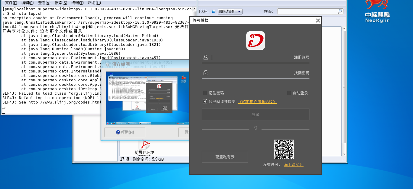Focus the 搜索 field in the file manager
413x189 pixels.
pos(310,12)
